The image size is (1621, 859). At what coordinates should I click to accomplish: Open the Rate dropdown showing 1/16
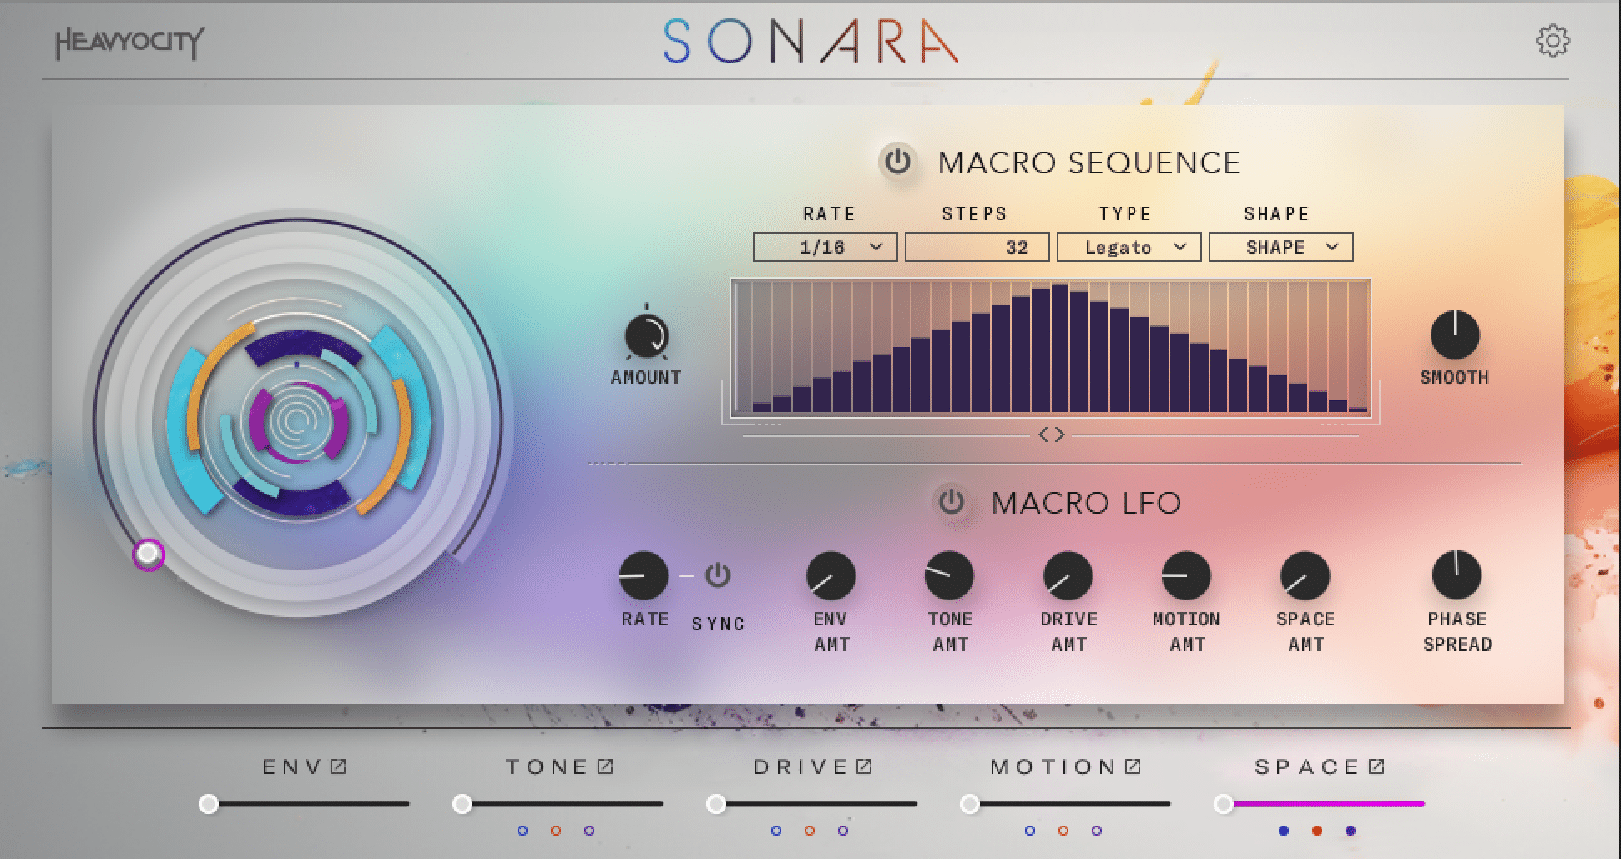tap(825, 247)
